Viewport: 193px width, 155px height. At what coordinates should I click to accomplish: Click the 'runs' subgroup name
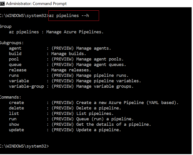[14, 76]
